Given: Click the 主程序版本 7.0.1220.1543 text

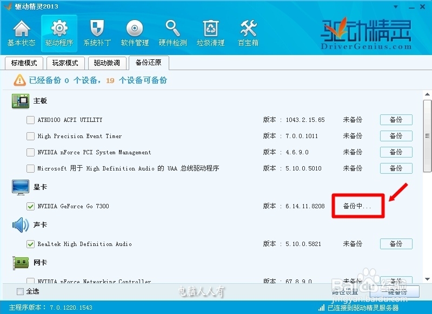Looking at the screenshot, I should coord(51,308).
